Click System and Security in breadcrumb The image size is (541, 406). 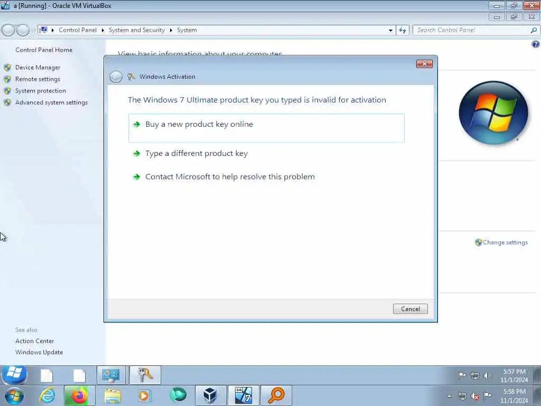[x=137, y=30]
